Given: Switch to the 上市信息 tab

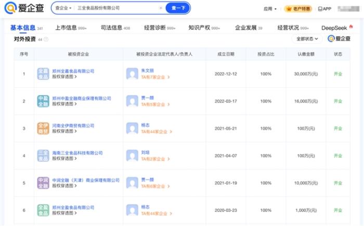Looking at the screenshot, I should tap(71, 28).
